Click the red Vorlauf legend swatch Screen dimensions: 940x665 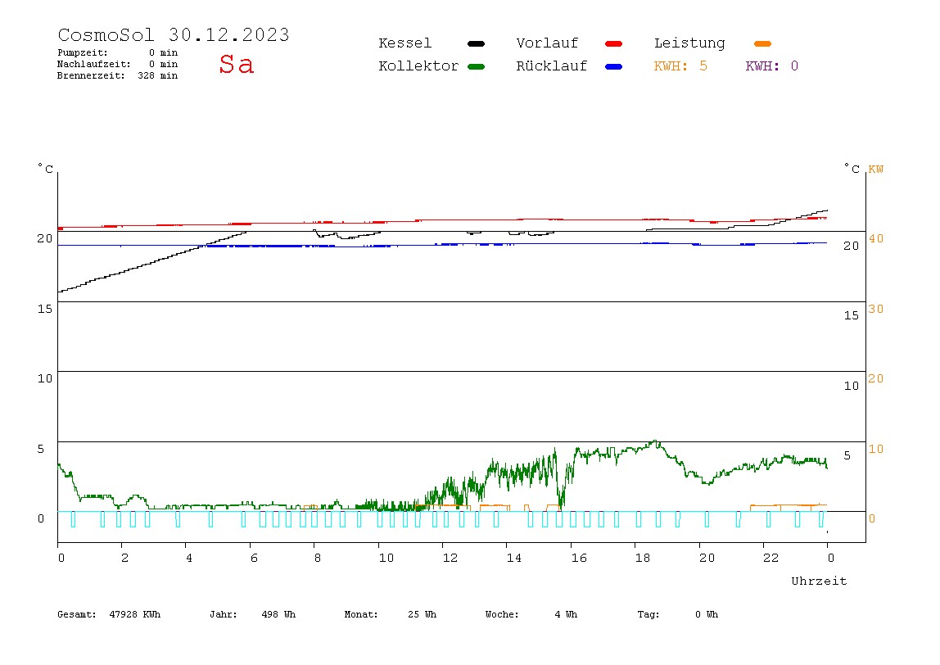pyautogui.click(x=614, y=43)
